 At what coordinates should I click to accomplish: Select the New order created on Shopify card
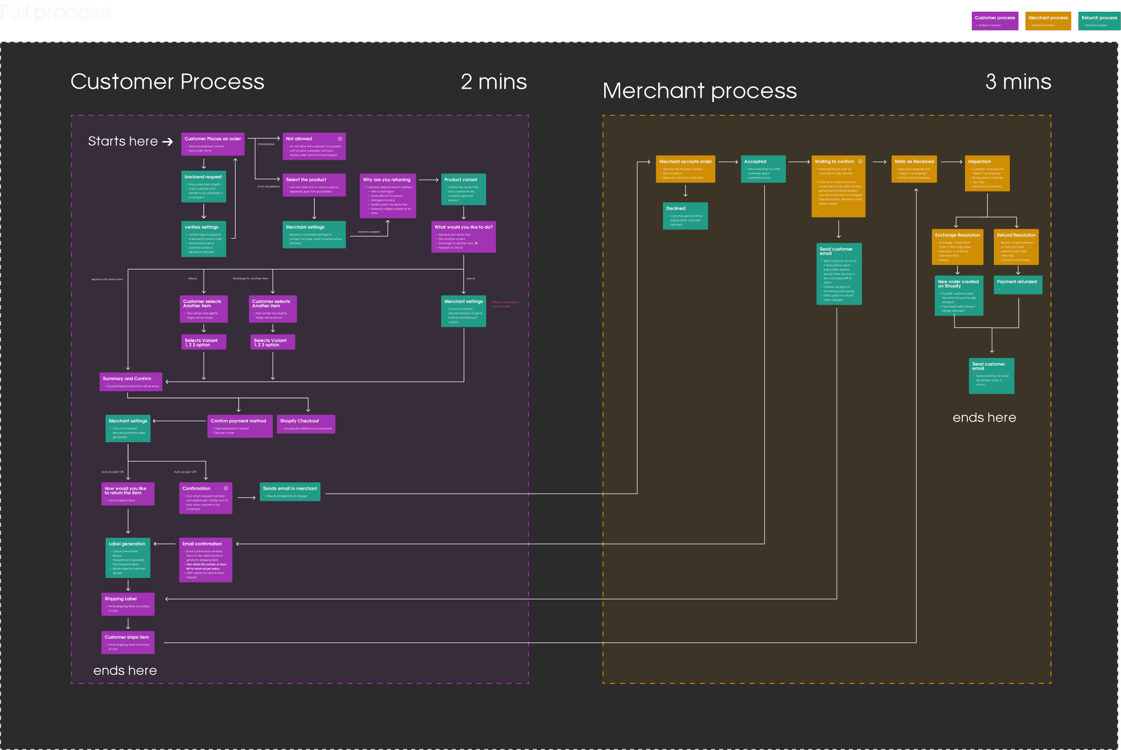click(959, 296)
